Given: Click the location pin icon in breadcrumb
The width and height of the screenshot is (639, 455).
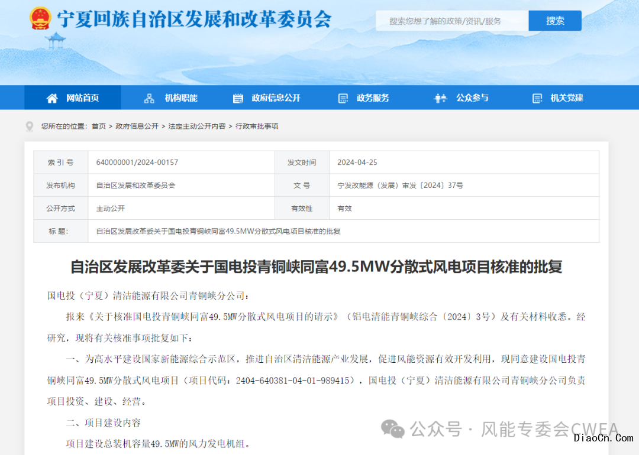Looking at the screenshot, I should click(30, 126).
